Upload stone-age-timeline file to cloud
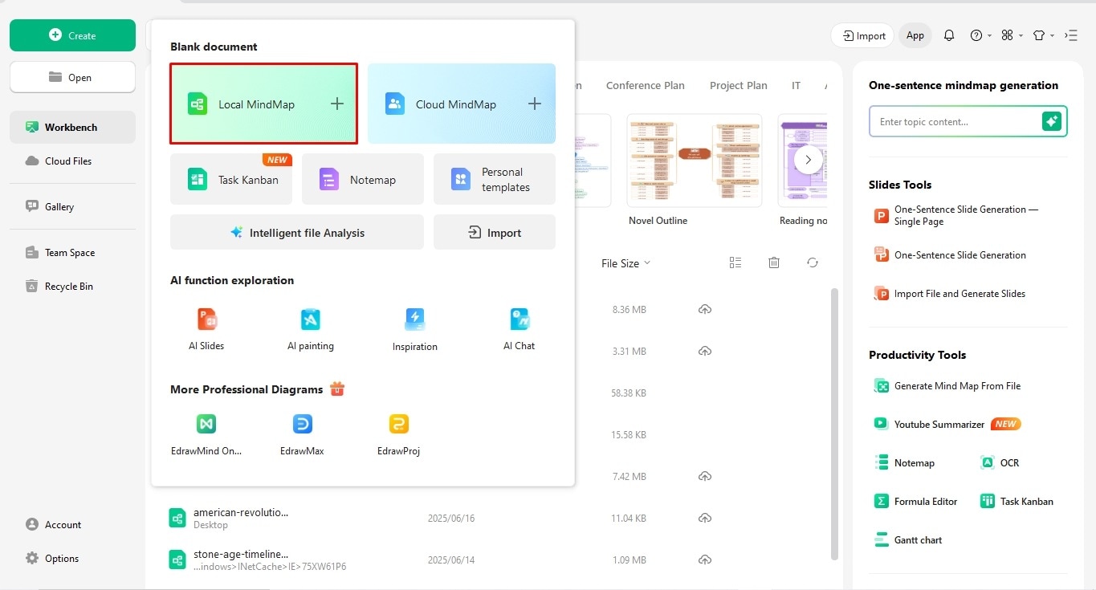 (705, 559)
